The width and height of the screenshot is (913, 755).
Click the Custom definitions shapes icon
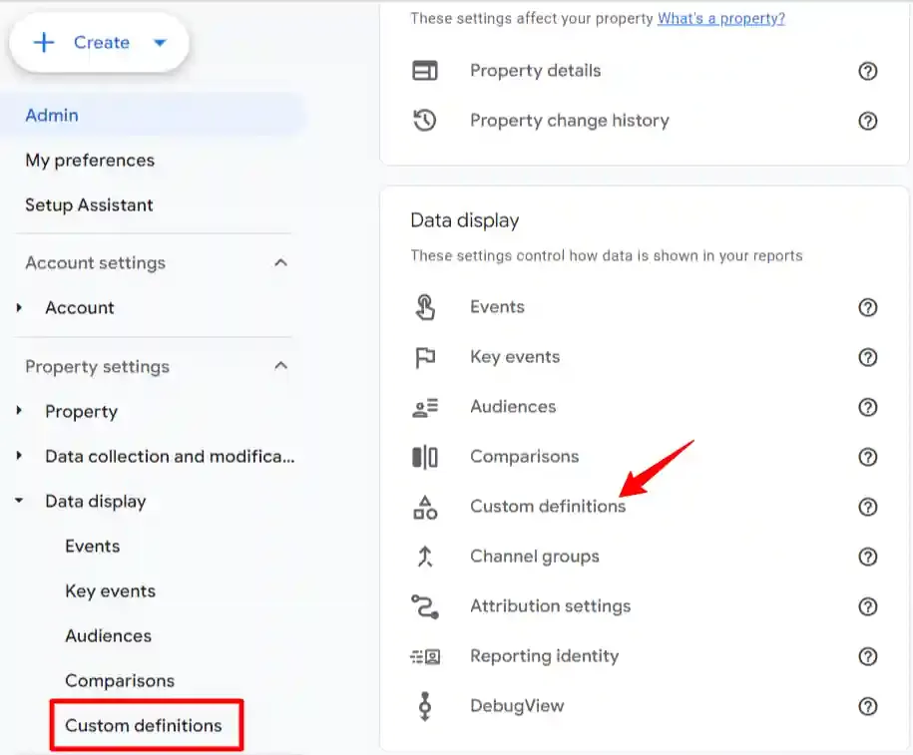point(425,507)
